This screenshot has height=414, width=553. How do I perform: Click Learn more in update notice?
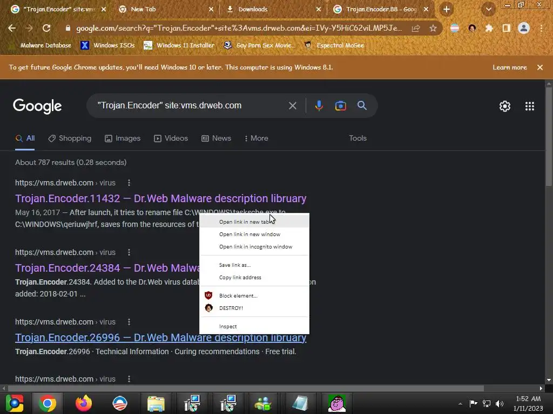[x=510, y=67]
